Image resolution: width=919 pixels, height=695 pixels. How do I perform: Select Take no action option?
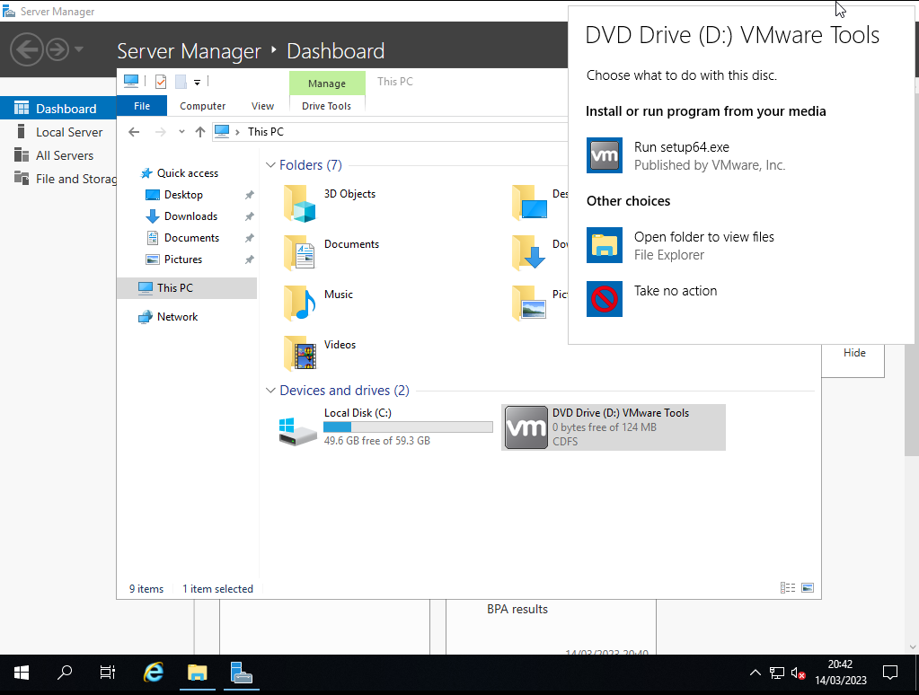pyautogui.click(x=674, y=291)
